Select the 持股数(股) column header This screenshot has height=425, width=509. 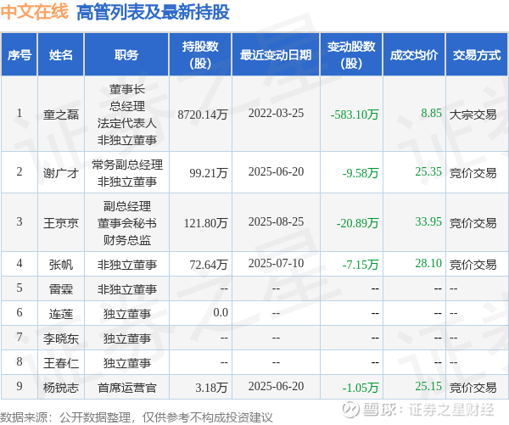pyautogui.click(x=200, y=55)
